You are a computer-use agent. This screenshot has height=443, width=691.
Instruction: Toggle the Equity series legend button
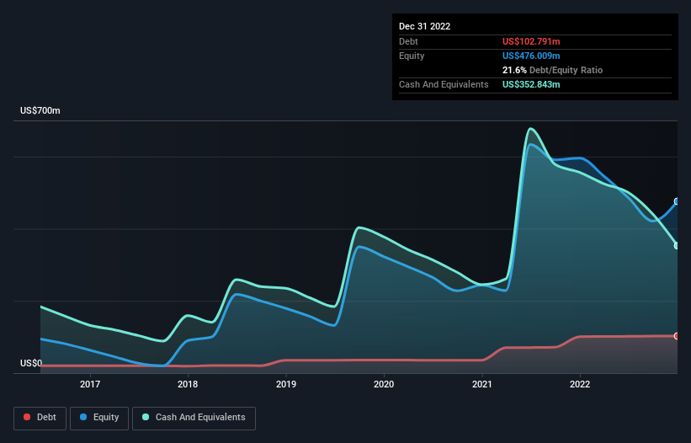point(99,418)
